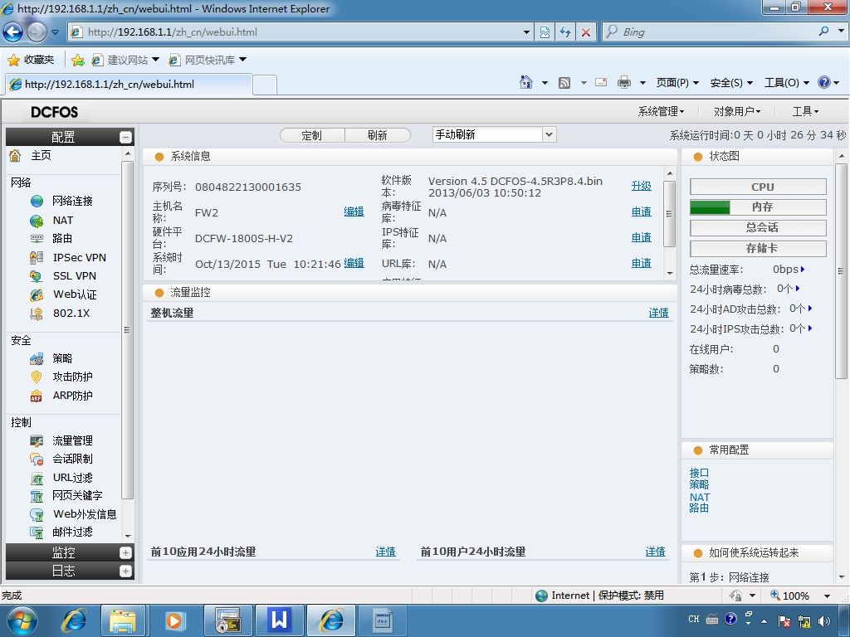This screenshot has width=850, height=637.
Task: Click the 会话限制 icon
Action: point(37,460)
